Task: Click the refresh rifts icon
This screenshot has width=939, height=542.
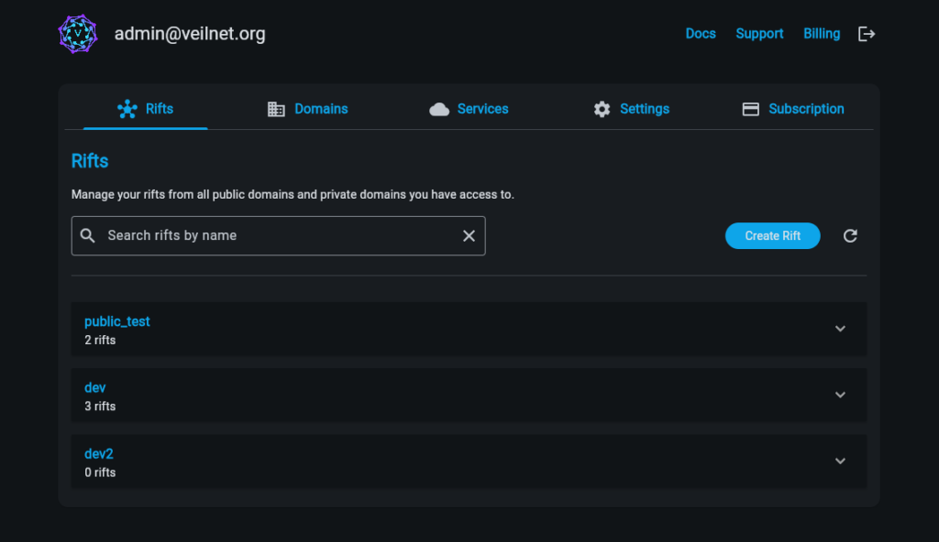Action: click(x=850, y=235)
